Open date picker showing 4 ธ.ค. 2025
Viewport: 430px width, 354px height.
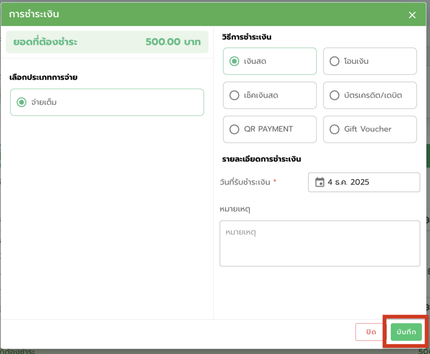[x=364, y=182]
